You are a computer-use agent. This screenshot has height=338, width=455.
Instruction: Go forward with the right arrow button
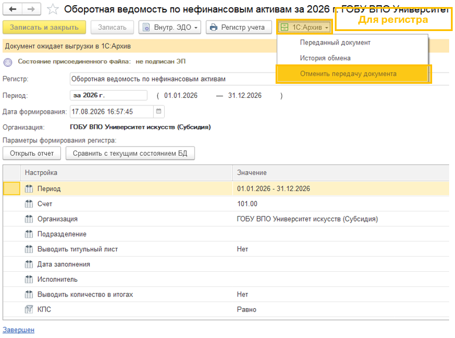click(x=31, y=9)
